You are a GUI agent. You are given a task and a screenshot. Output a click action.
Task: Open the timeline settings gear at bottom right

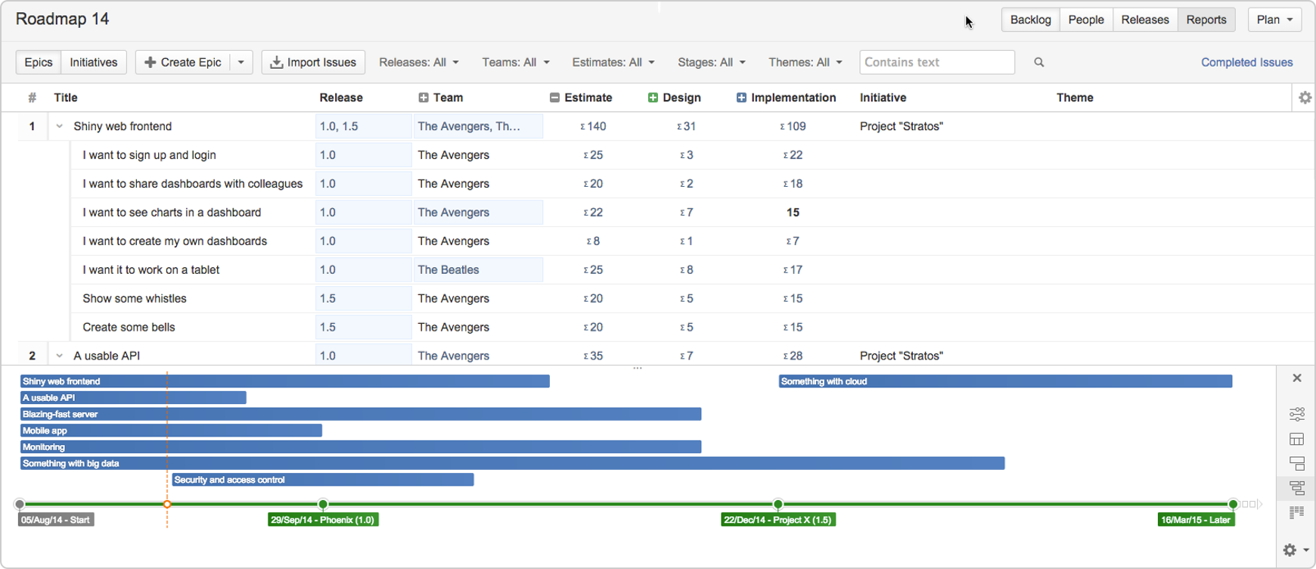(1295, 550)
